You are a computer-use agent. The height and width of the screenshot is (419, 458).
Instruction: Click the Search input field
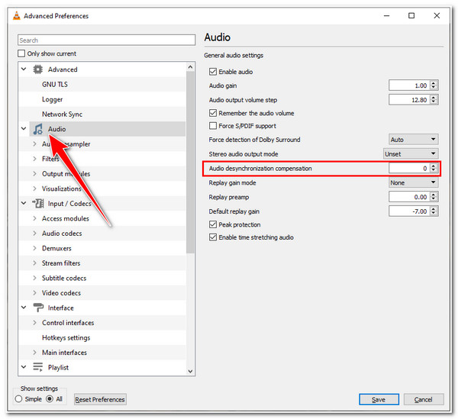pyautogui.click(x=106, y=40)
